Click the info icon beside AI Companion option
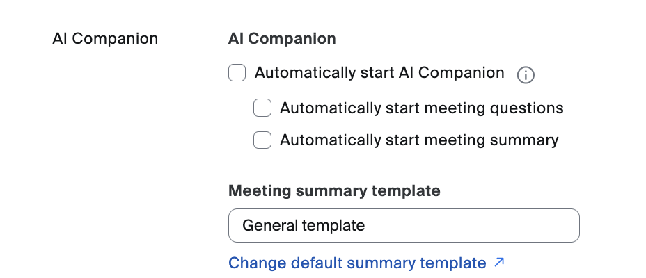646x278 pixels. [x=526, y=74]
